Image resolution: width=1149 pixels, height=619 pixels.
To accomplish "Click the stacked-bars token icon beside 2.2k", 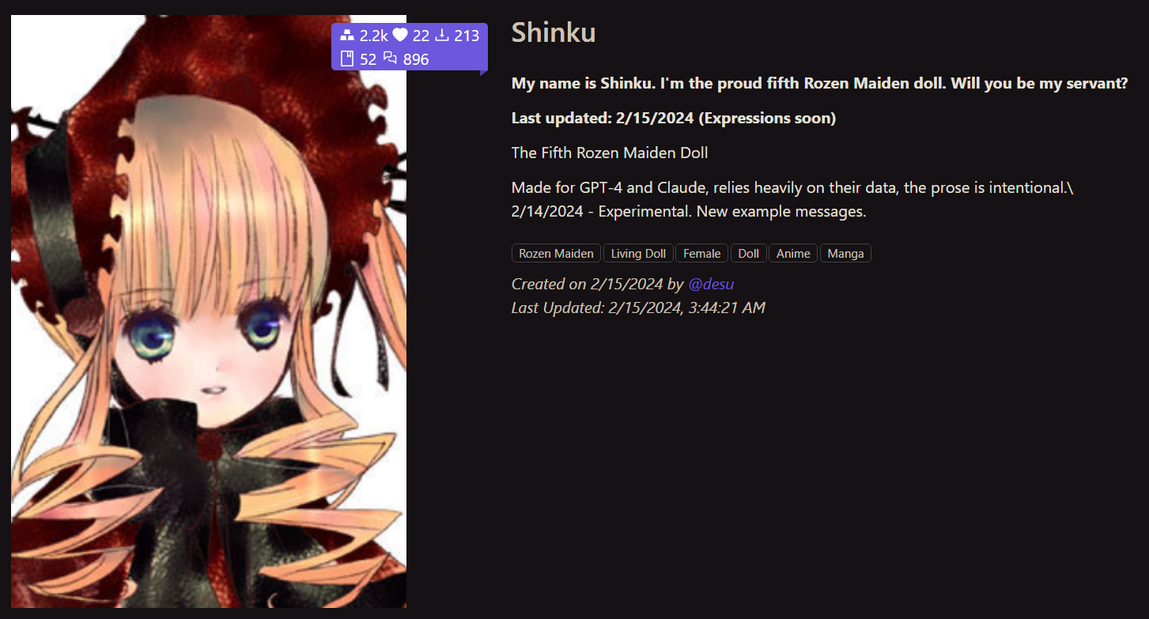I will click(x=347, y=35).
